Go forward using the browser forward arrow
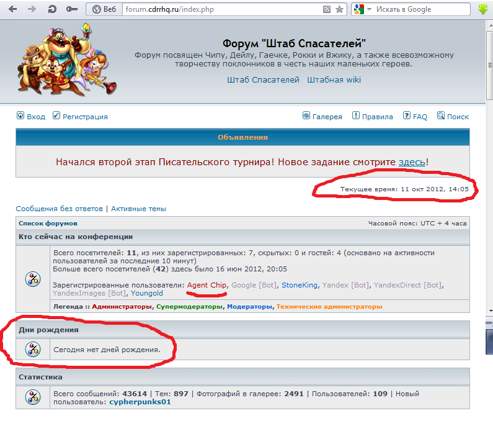 click(32, 9)
